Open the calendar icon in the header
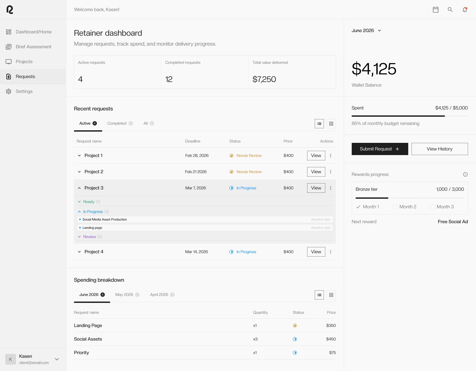476x371 pixels. (436, 10)
